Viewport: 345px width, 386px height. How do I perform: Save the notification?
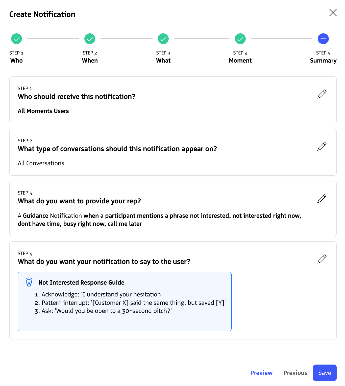[x=325, y=373]
